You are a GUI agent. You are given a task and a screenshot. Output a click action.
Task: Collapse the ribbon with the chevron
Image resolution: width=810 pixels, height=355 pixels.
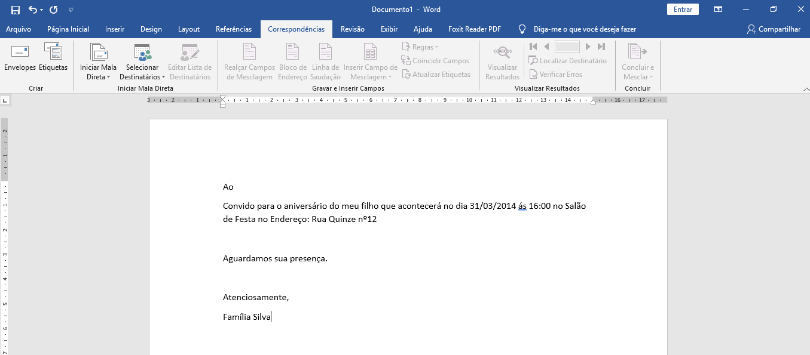point(805,89)
